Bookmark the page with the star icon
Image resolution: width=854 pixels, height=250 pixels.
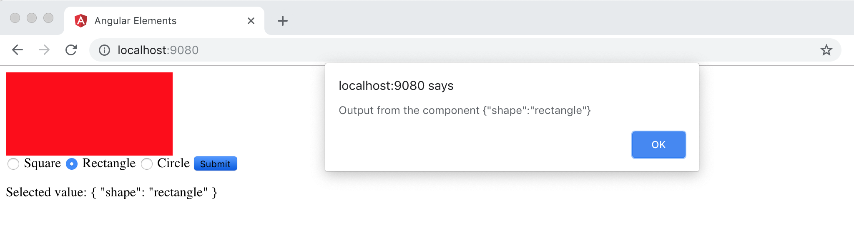826,50
